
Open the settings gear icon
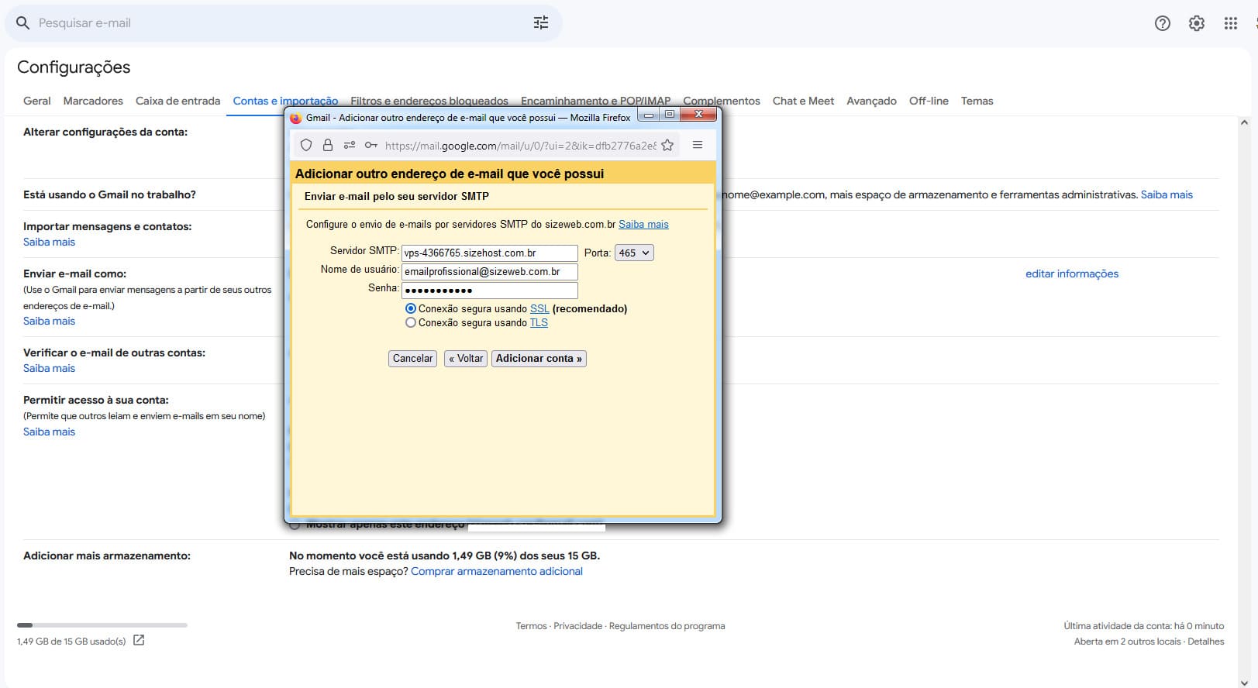pos(1196,23)
